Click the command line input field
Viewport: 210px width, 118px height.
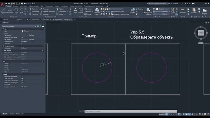(x=131, y=111)
